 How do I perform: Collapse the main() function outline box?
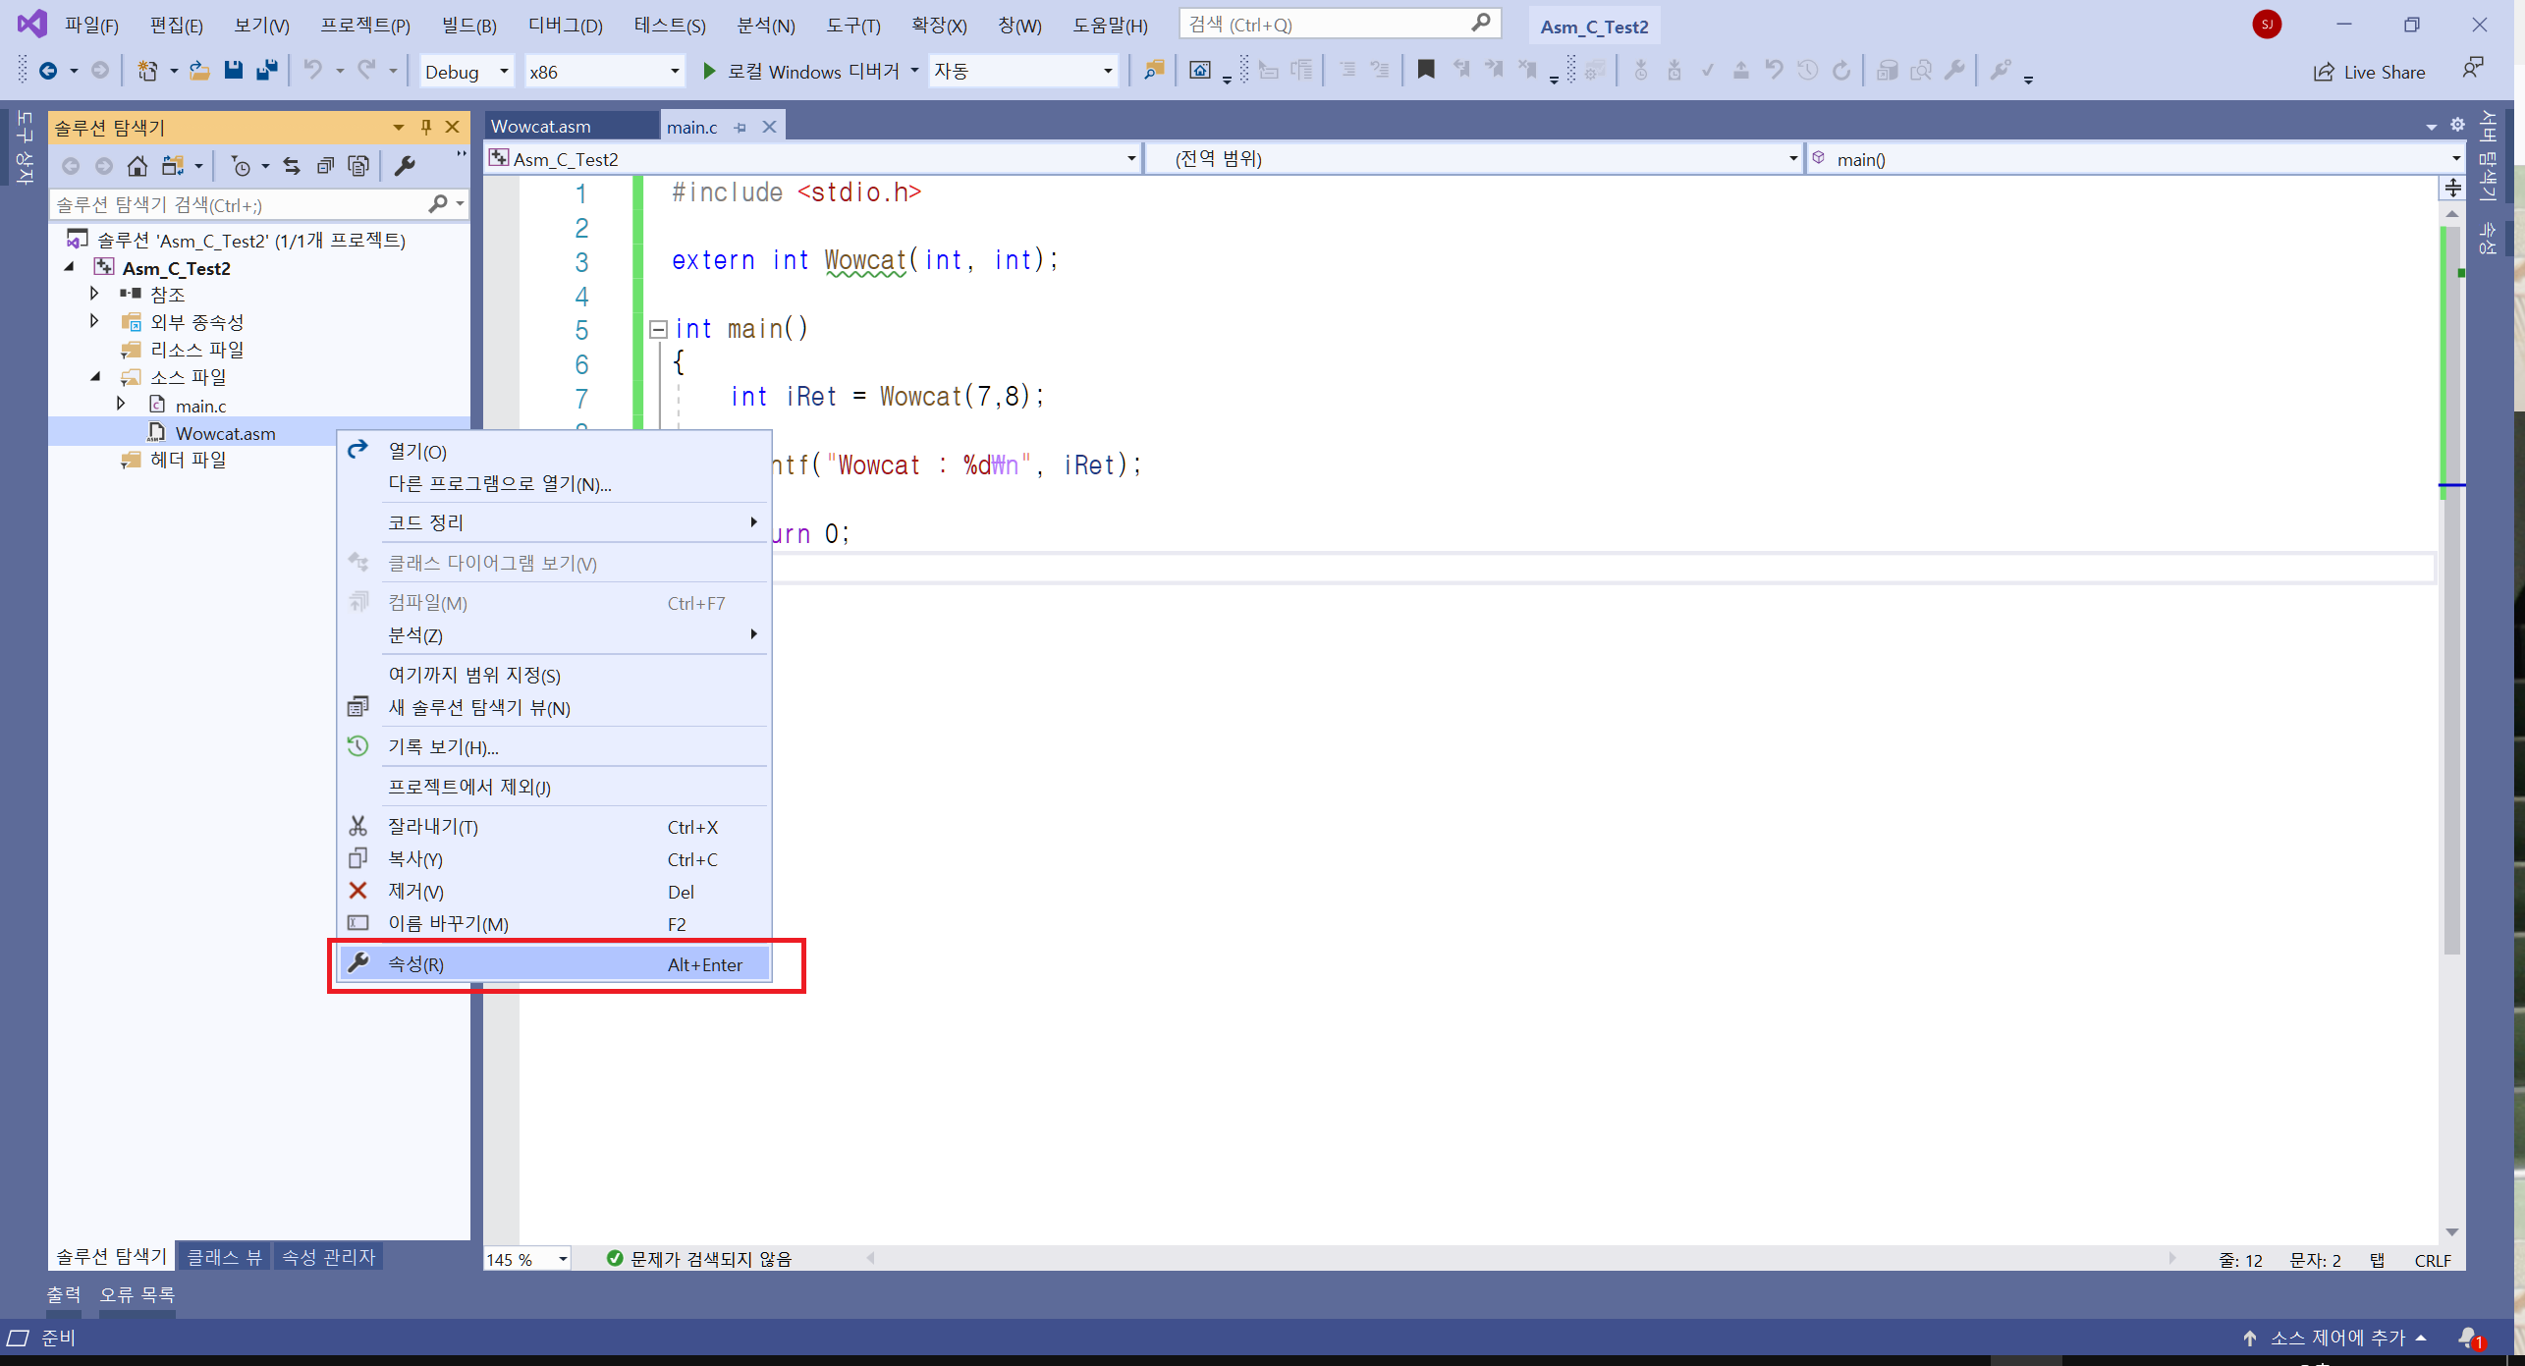[x=658, y=329]
